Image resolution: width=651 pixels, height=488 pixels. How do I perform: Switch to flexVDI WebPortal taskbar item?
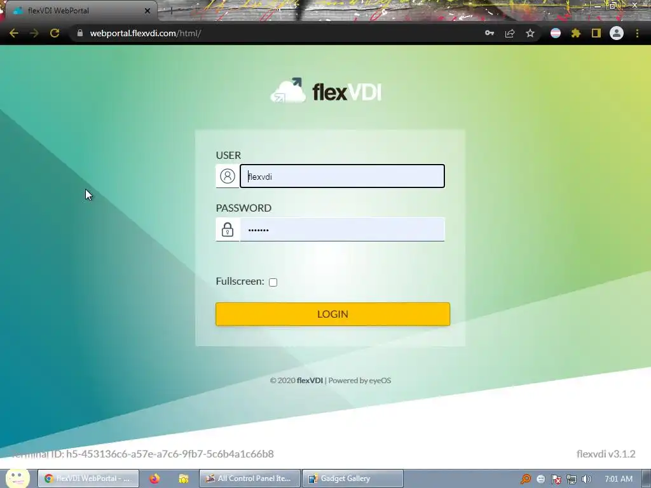(88, 478)
